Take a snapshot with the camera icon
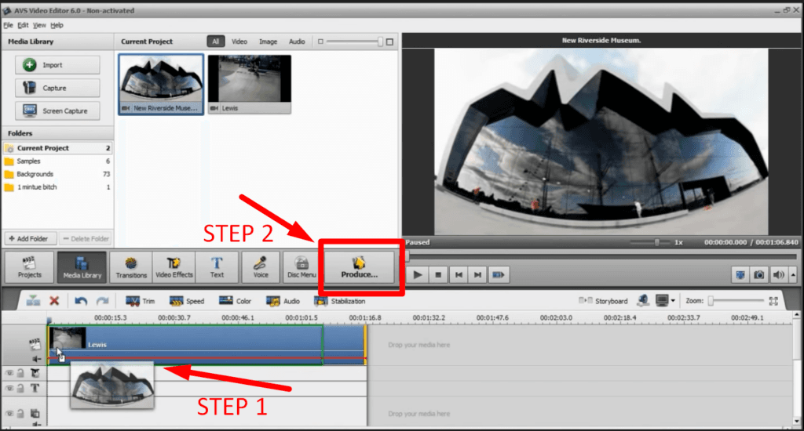The width and height of the screenshot is (804, 431). pos(759,275)
